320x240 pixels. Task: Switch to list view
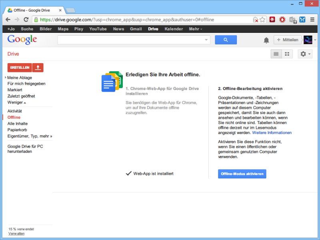pos(276,54)
